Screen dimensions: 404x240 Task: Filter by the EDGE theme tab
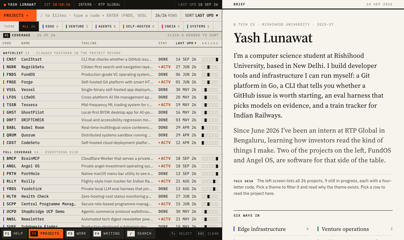tap(50, 27)
